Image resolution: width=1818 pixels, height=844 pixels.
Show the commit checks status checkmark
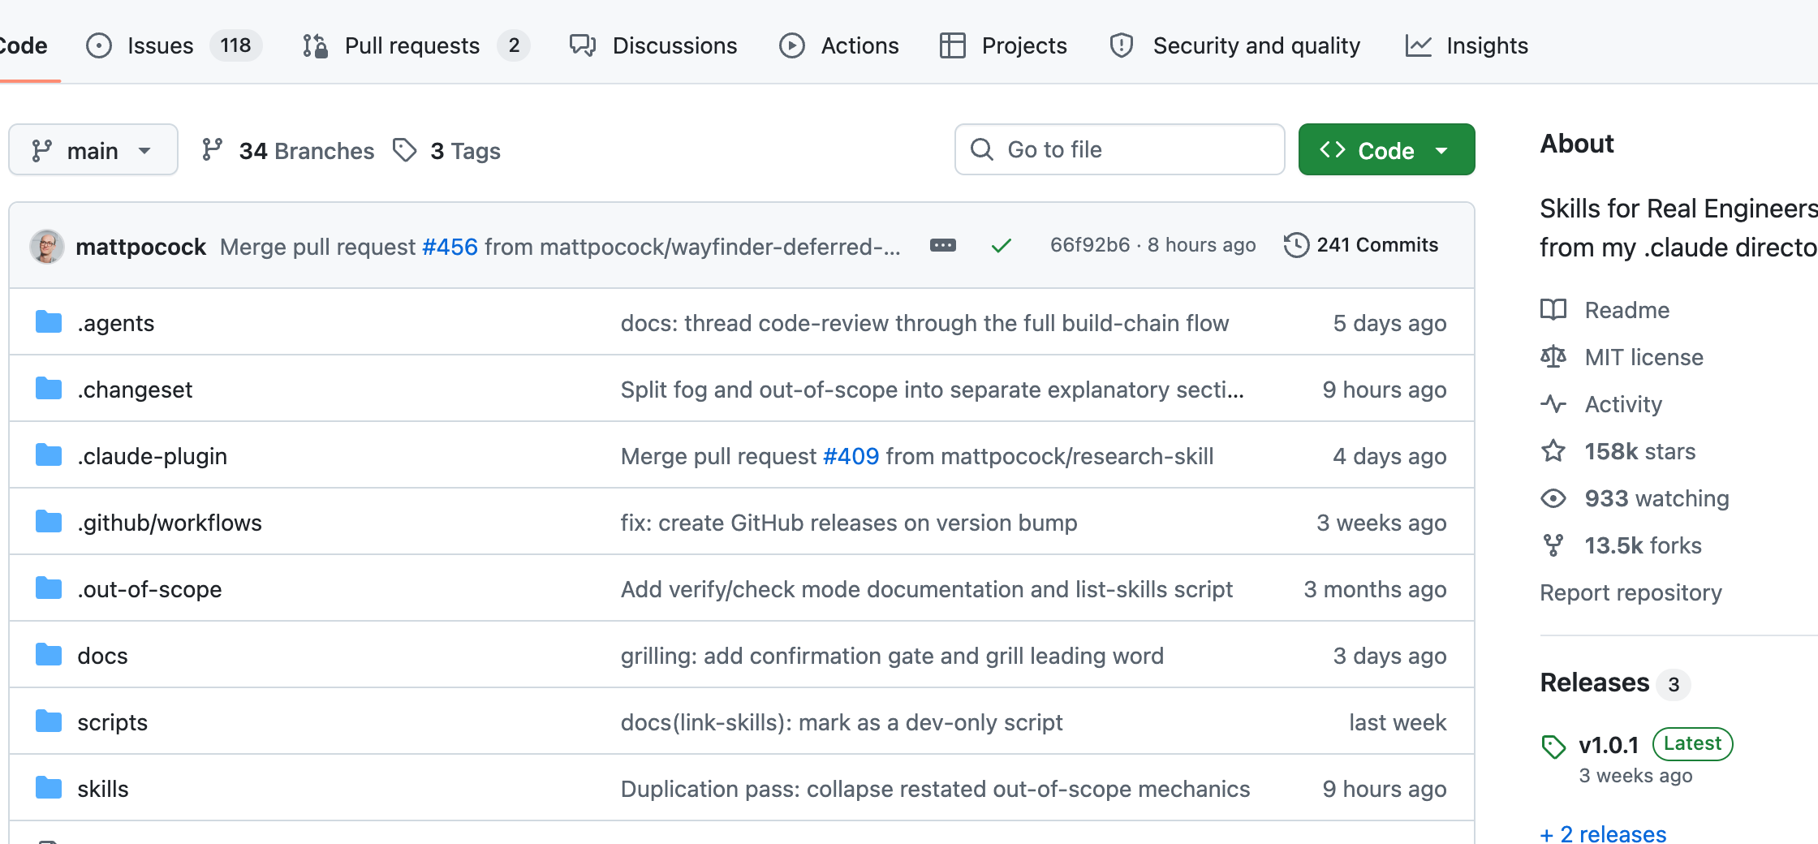tap(1002, 245)
